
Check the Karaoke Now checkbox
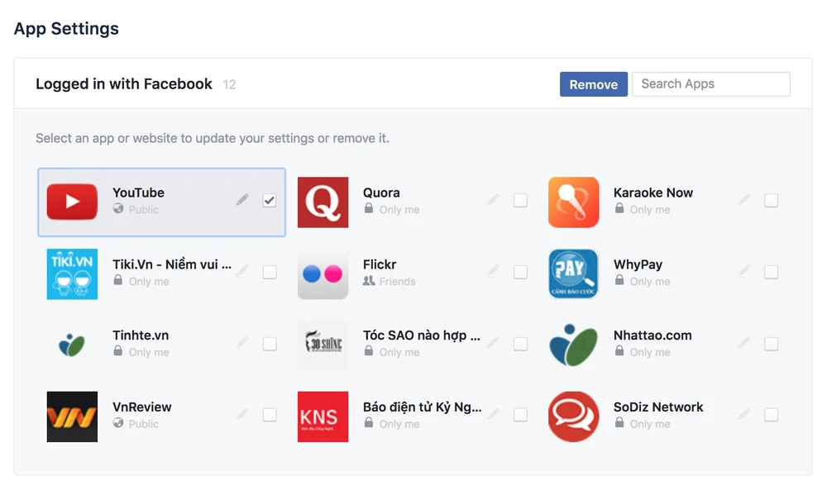(x=771, y=201)
